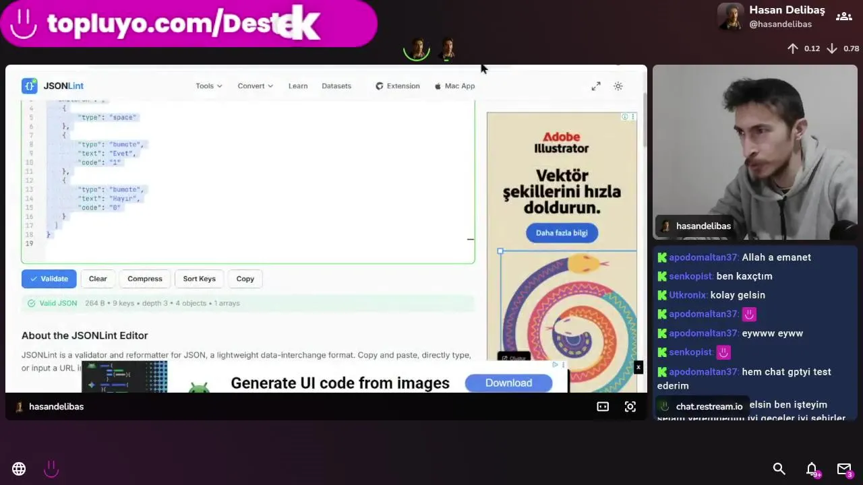Image resolution: width=863 pixels, height=485 pixels.
Task: Click Download in the bottom ad
Action: (509, 383)
